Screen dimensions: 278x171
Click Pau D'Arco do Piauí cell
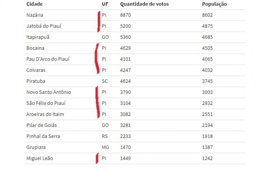tap(48, 59)
